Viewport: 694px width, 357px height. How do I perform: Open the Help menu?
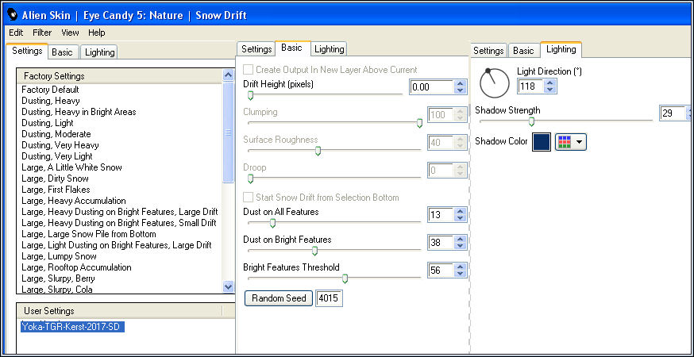pos(97,33)
